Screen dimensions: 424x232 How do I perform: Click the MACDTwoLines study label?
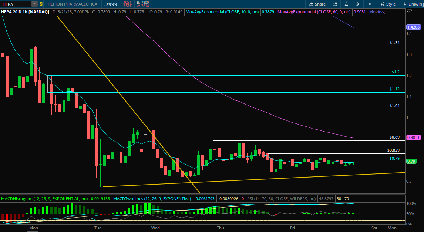point(152,199)
